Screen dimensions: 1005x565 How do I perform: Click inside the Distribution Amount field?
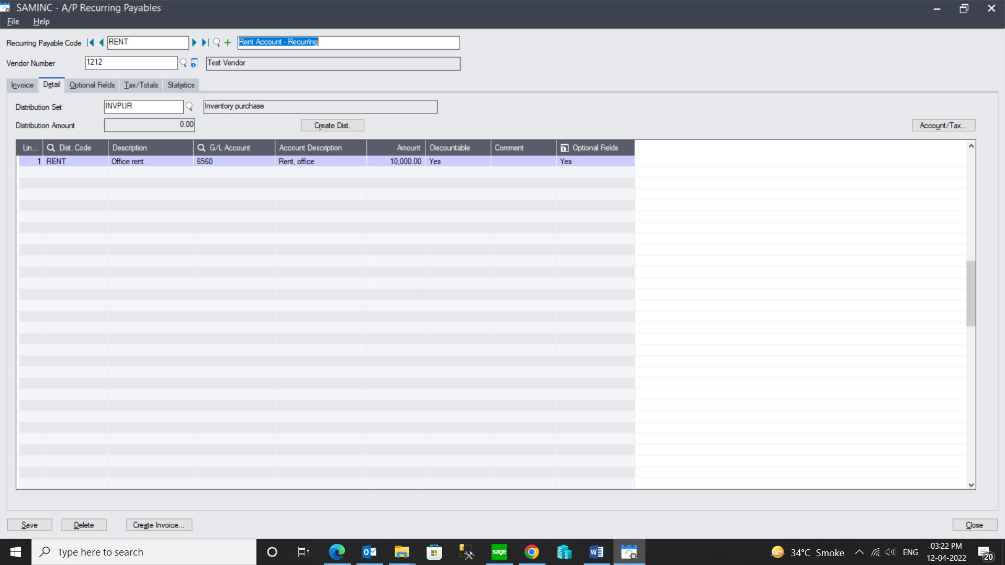pyautogui.click(x=149, y=125)
